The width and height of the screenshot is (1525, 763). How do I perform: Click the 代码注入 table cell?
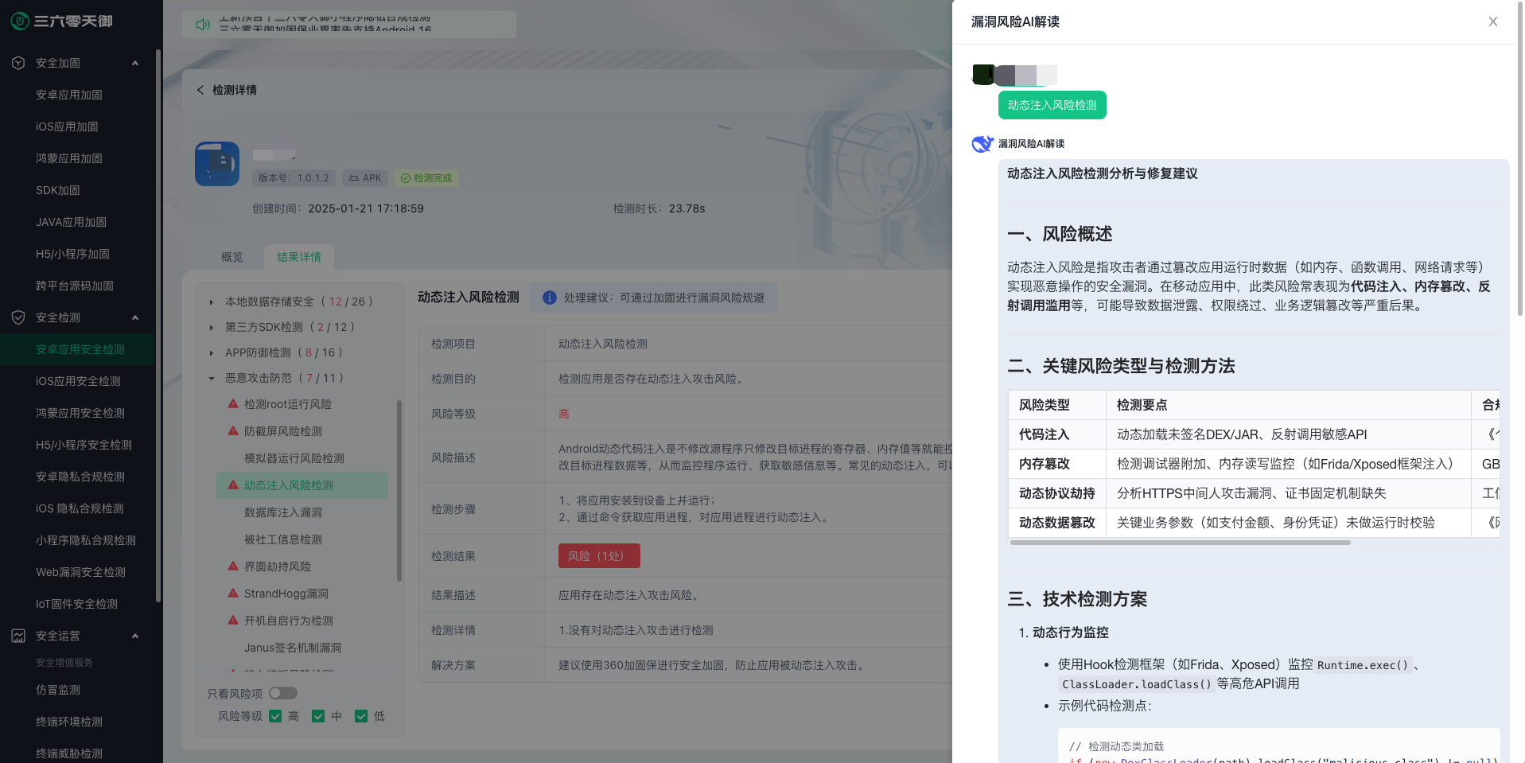1057,434
